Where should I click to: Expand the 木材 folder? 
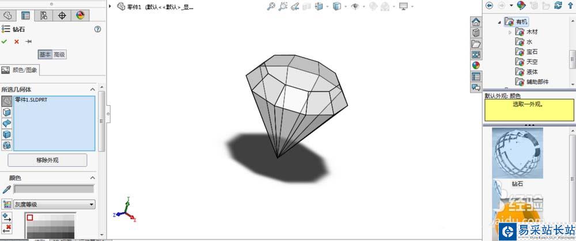[x=510, y=33]
